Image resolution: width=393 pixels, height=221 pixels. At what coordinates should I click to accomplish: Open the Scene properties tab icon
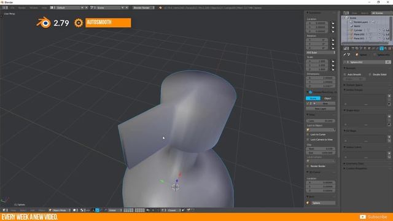(x=361, y=48)
